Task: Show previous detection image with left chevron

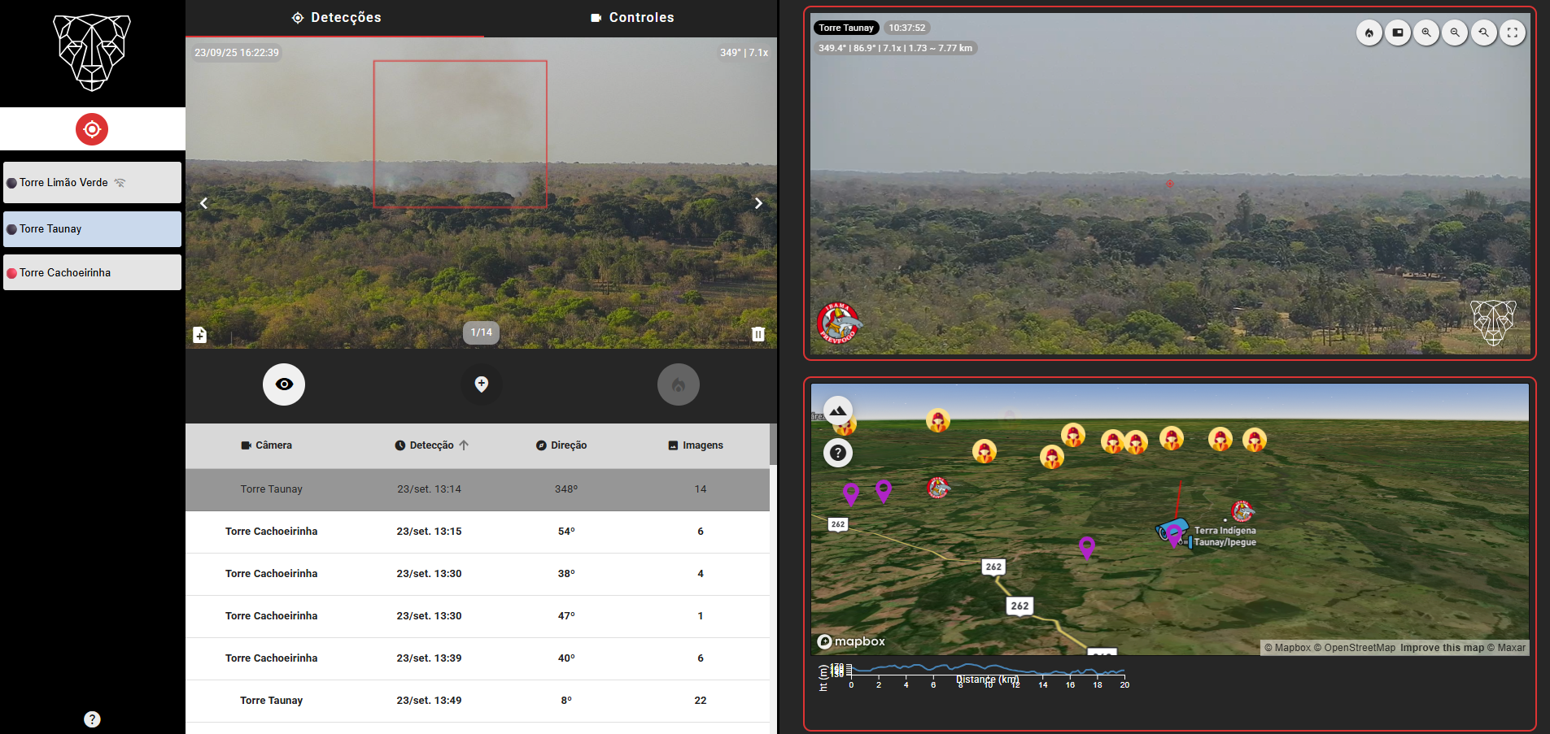Action: point(204,203)
